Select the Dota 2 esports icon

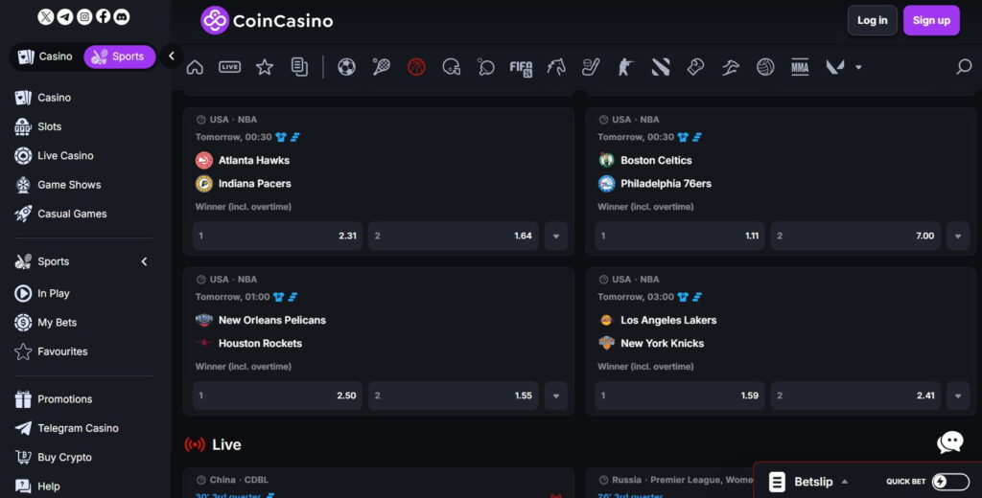[x=661, y=67]
